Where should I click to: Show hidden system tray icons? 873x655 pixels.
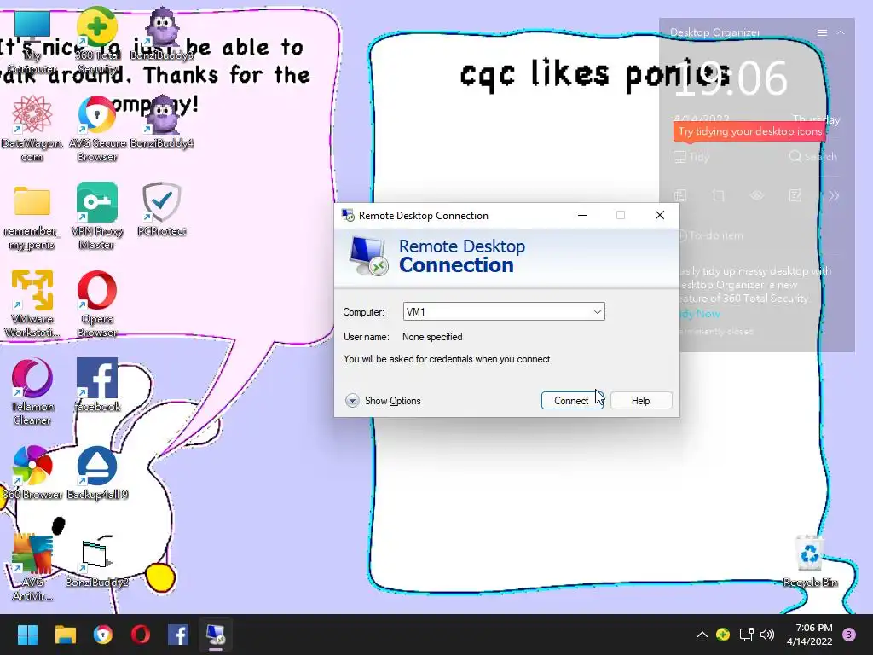pyautogui.click(x=702, y=635)
